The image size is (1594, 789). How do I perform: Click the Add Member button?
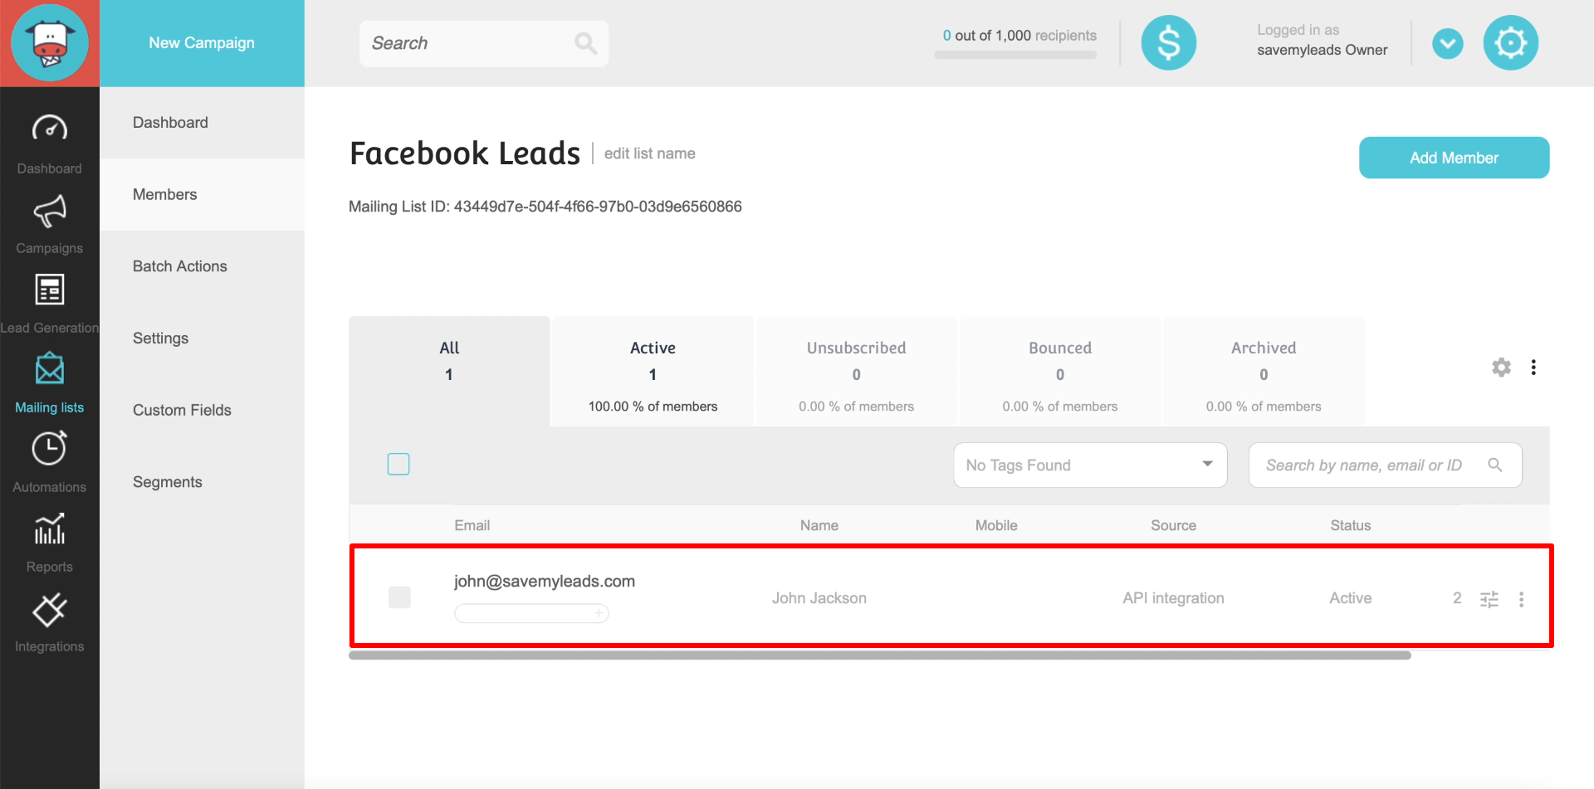tap(1454, 158)
